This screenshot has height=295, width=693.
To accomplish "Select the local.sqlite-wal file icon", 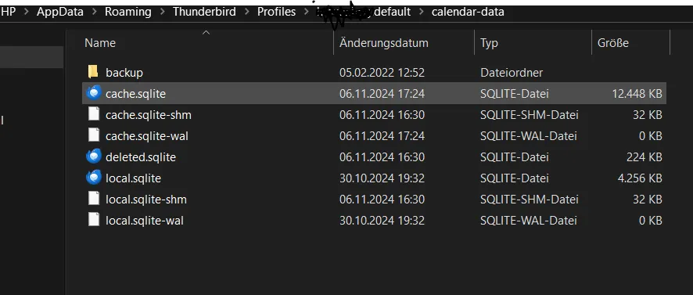I will pos(94,220).
